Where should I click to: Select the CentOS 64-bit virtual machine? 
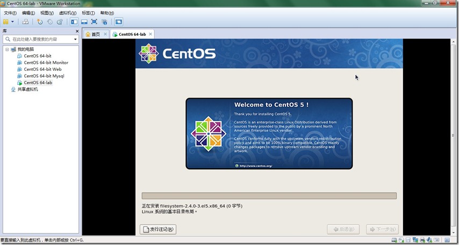[38, 56]
